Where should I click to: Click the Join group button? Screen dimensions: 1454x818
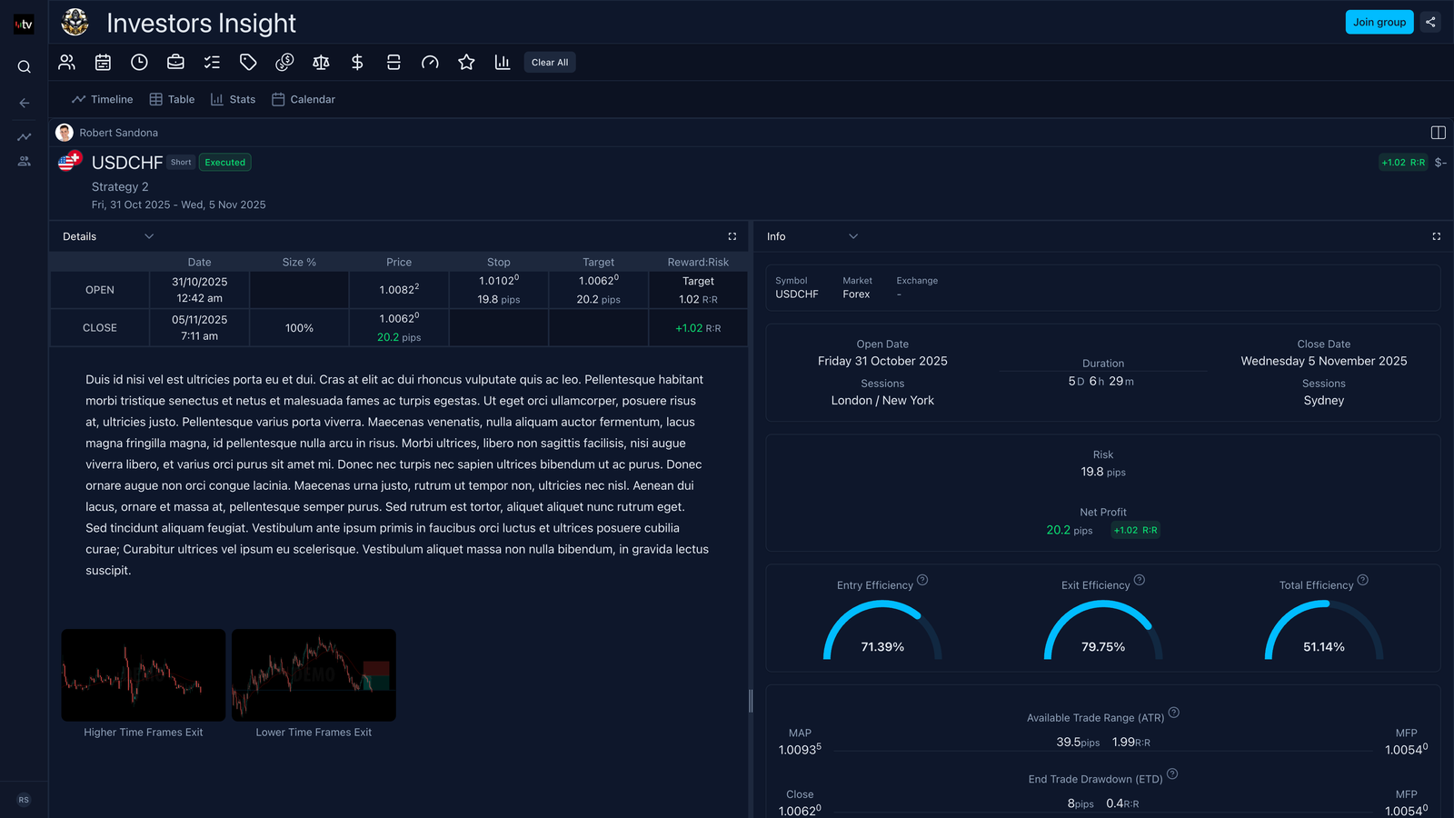[1379, 23]
